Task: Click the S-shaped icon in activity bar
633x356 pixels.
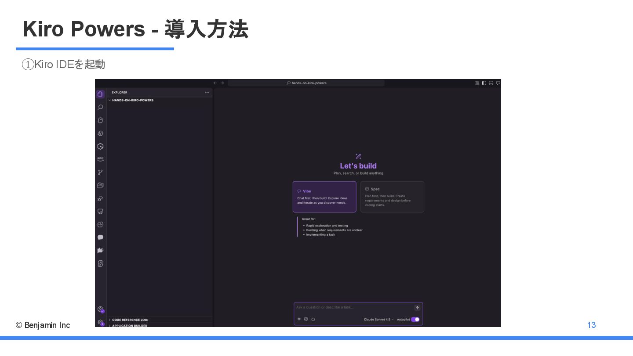Action: pos(100,263)
